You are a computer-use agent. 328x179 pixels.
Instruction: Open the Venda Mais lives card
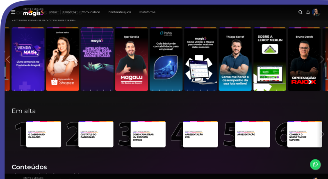point(28,59)
